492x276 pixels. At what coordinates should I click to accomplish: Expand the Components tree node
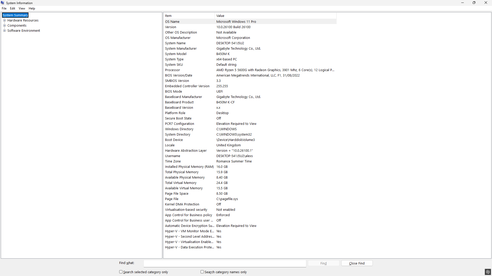click(x=4, y=26)
